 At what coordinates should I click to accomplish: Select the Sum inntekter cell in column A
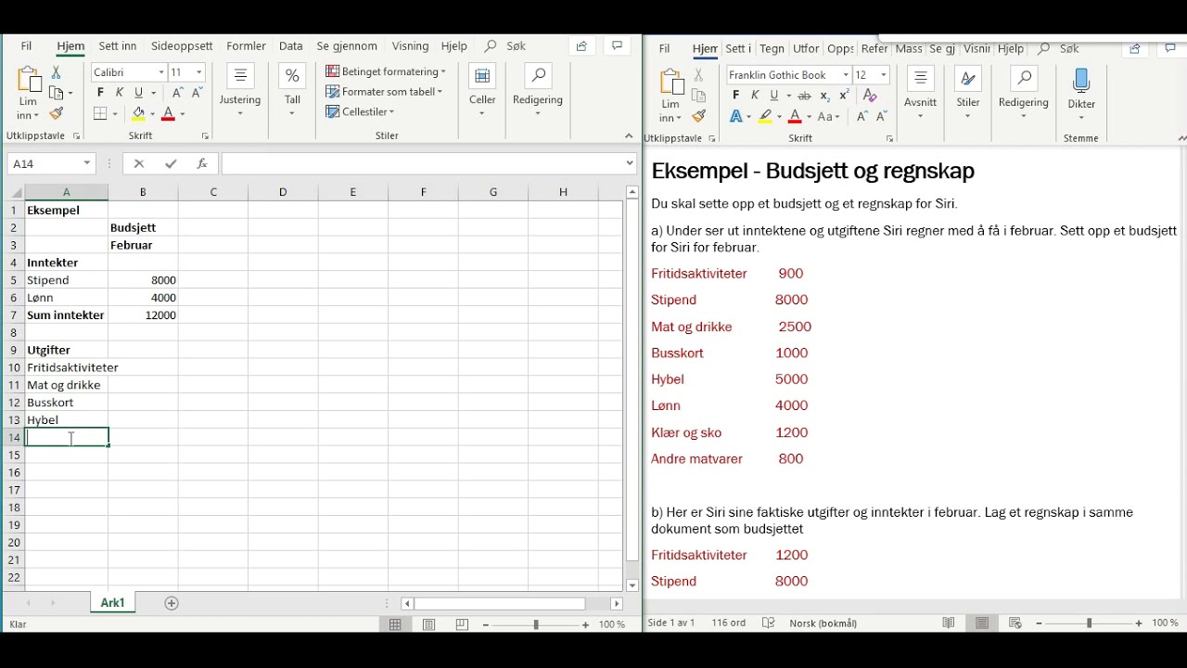(66, 315)
